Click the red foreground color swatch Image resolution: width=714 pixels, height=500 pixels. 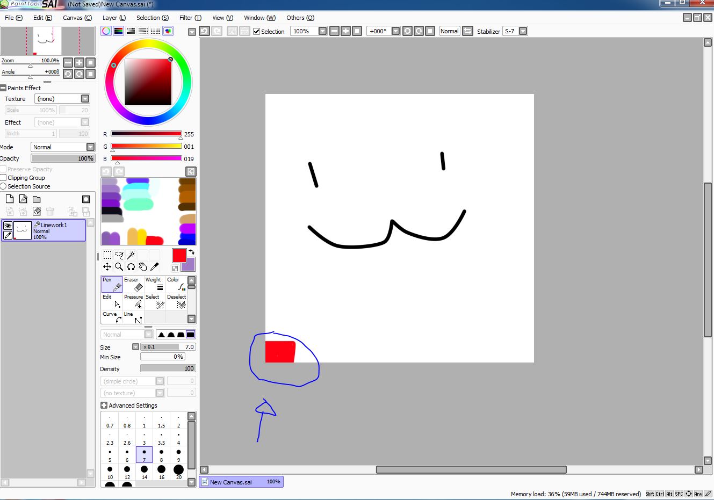pos(179,256)
